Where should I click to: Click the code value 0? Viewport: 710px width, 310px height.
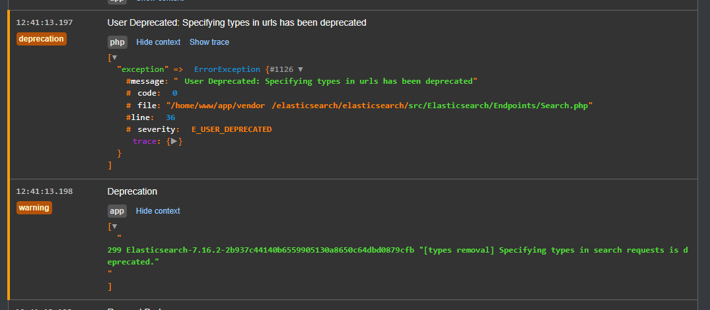(x=174, y=93)
